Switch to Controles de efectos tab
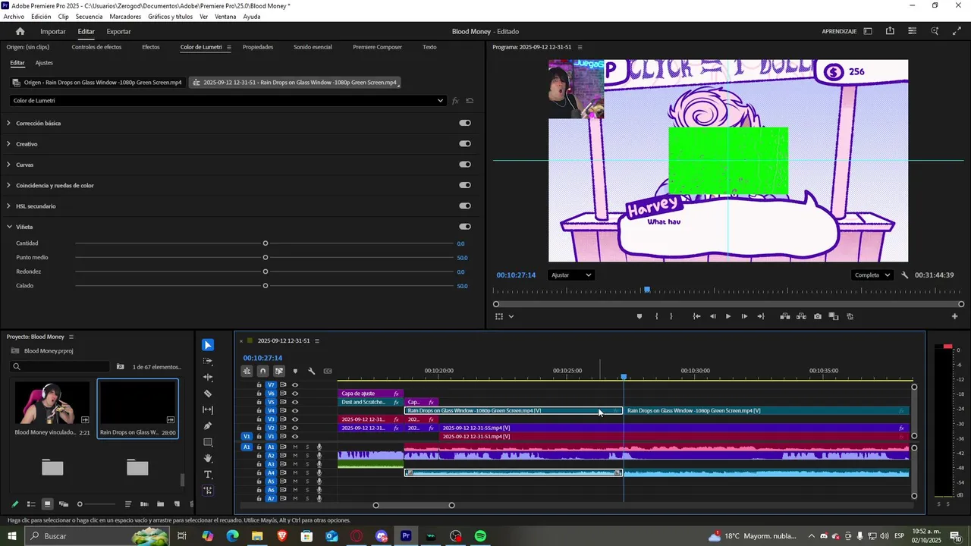This screenshot has width=971, height=546. click(x=96, y=47)
